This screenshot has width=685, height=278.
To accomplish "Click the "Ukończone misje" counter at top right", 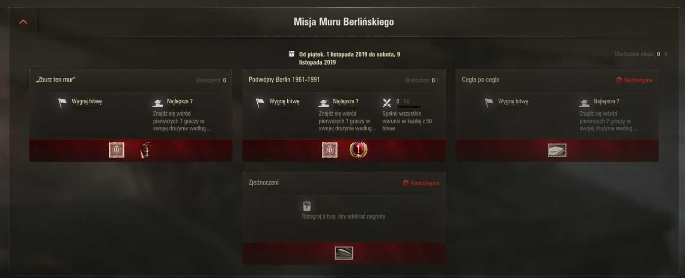I will click(641, 54).
